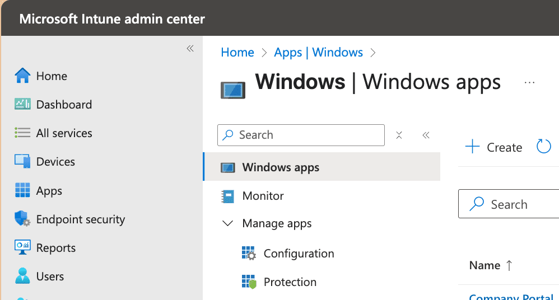Click the Home breadcrumb link
559x300 pixels.
[237, 53]
